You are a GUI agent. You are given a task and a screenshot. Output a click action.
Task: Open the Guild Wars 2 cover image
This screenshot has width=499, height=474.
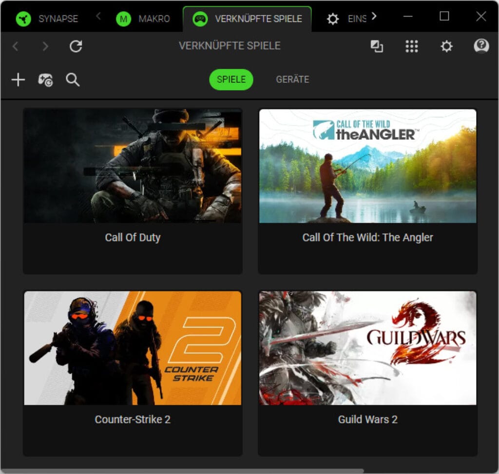pyautogui.click(x=367, y=348)
